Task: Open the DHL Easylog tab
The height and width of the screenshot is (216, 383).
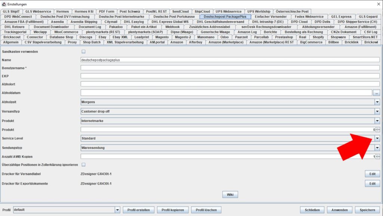Action: tap(134, 22)
